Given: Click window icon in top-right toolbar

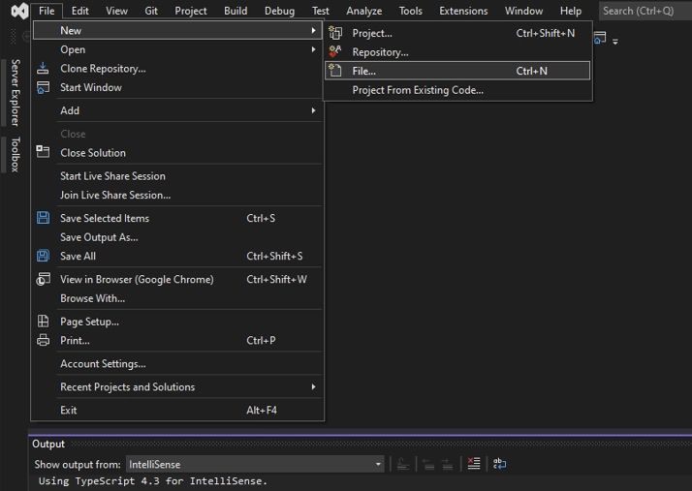Looking at the screenshot, I should [x=600, y=38].
